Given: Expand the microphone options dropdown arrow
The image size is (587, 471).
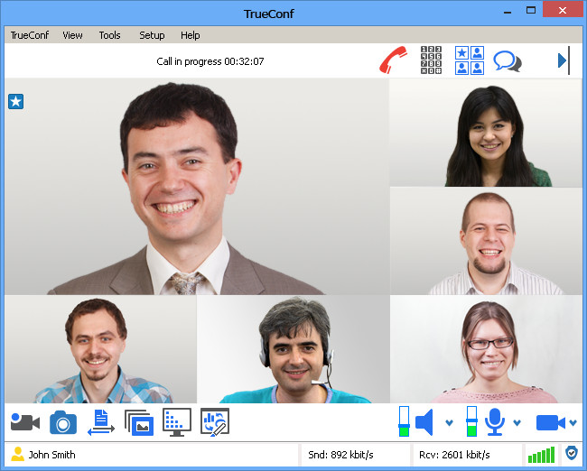Looking at the screenshot, I should click(x=517, y=423).
